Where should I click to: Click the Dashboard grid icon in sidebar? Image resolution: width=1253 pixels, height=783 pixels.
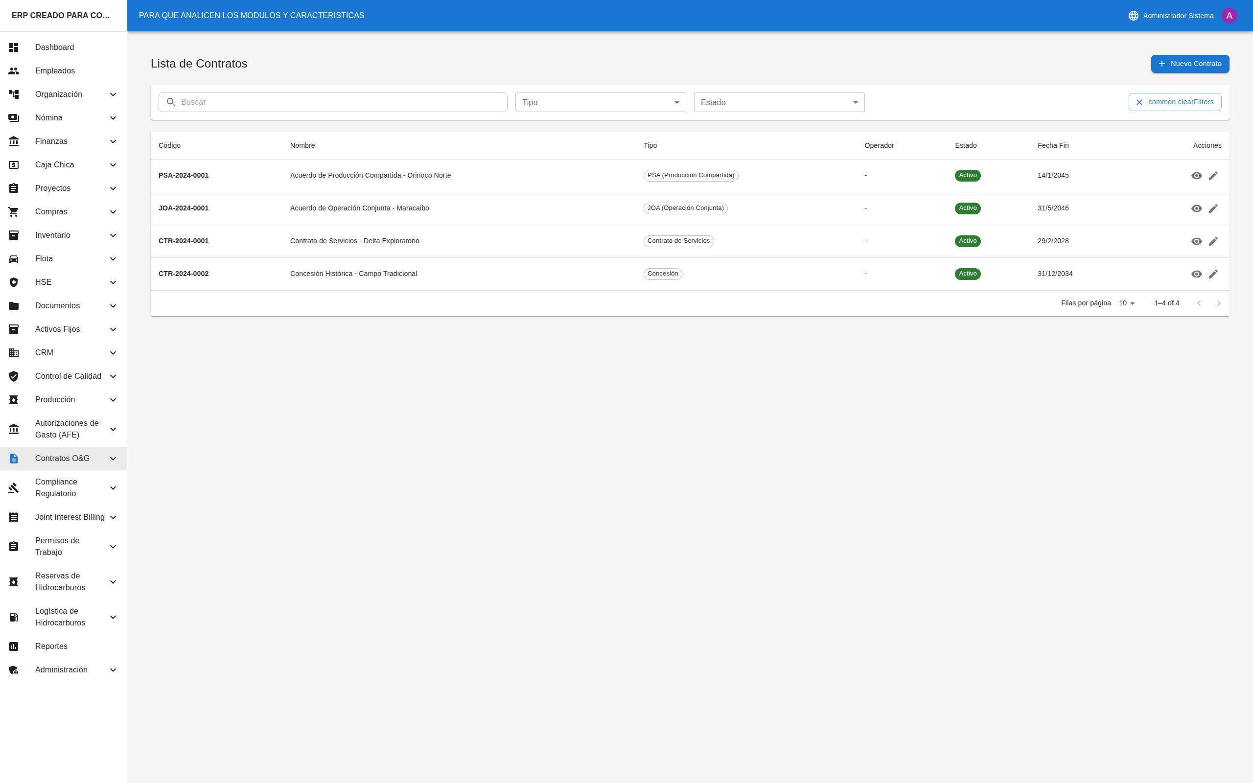click(14, 47)
